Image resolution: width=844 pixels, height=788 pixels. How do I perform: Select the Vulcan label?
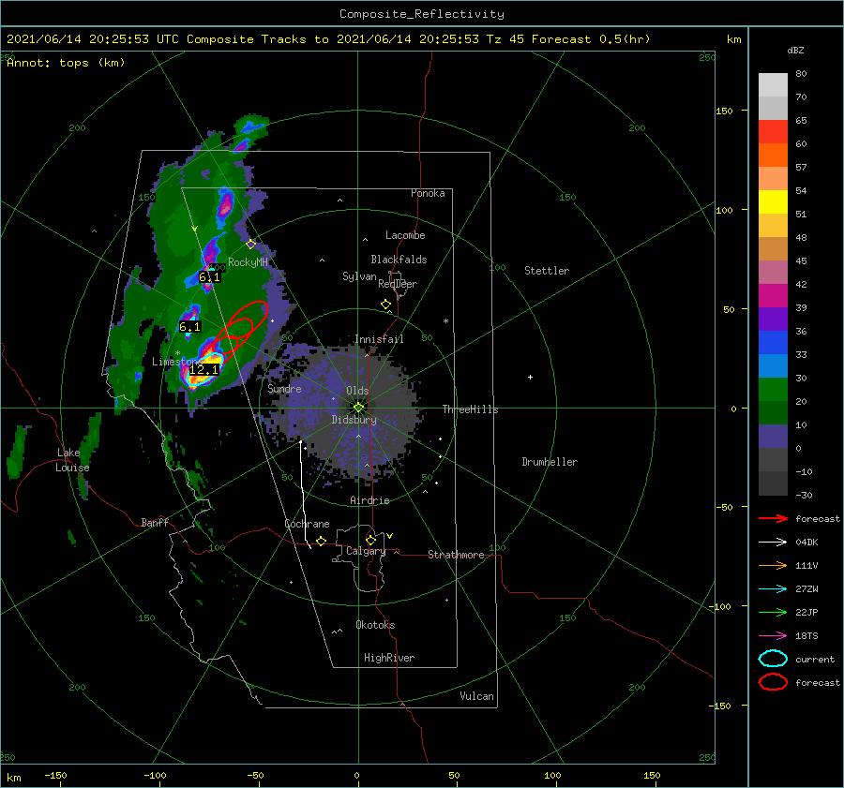476,696
